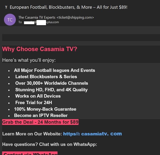Click sender name The Casamia TV Experts

pos(37,17)
